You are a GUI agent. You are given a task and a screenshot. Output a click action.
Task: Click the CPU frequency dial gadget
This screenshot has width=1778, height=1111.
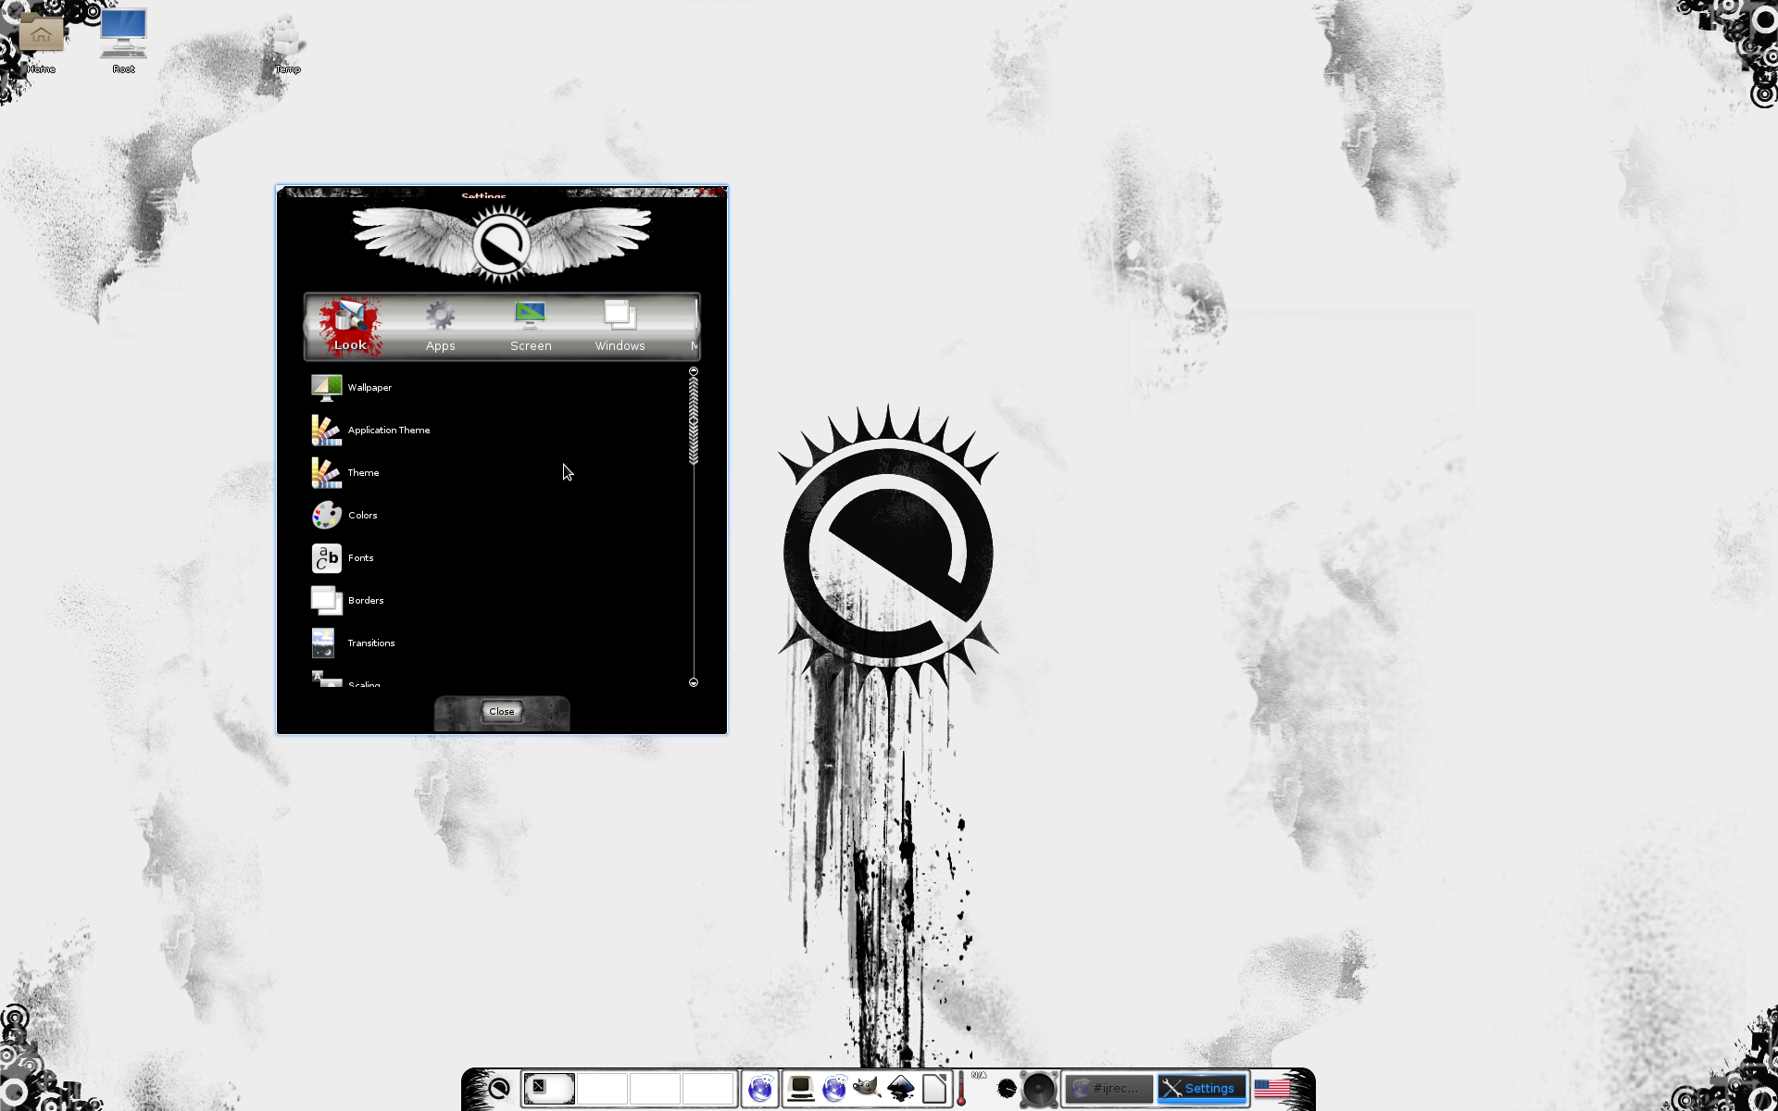pos(1007,1088)
